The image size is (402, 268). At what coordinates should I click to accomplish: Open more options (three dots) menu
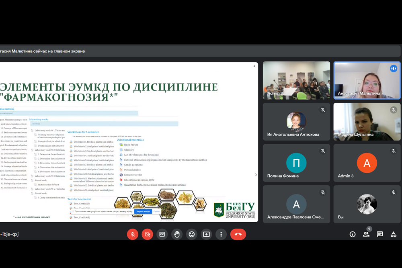221,234
